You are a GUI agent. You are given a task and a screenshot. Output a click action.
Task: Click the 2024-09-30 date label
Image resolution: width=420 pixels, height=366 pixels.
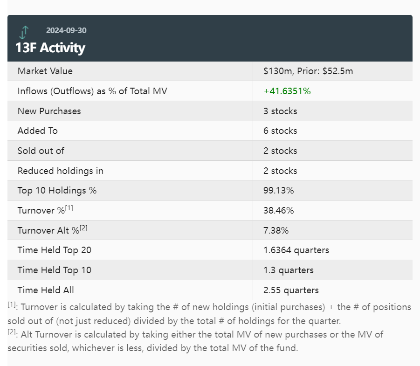pos(66,31)
